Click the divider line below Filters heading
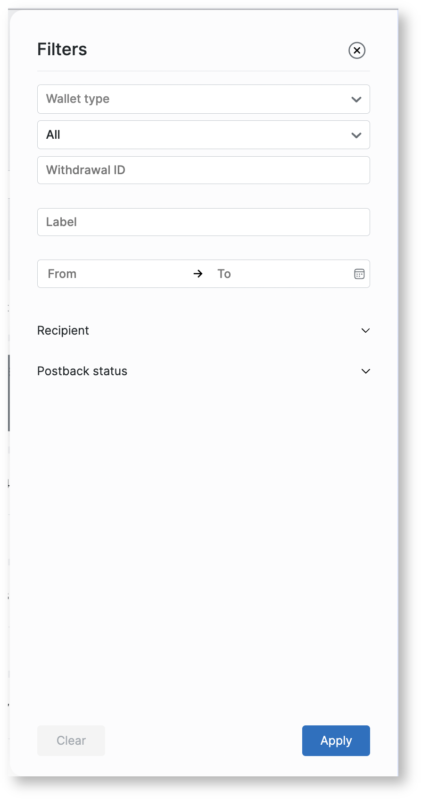Screen dimensions: 421x799 click(x=203, y=71)
